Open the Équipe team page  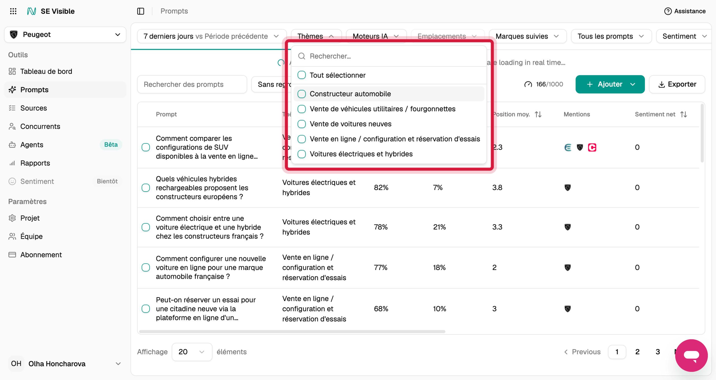coord(65,236)
